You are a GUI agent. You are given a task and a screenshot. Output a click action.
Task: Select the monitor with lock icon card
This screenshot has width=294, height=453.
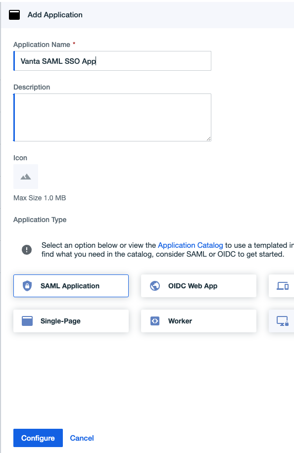click(281, 321)
